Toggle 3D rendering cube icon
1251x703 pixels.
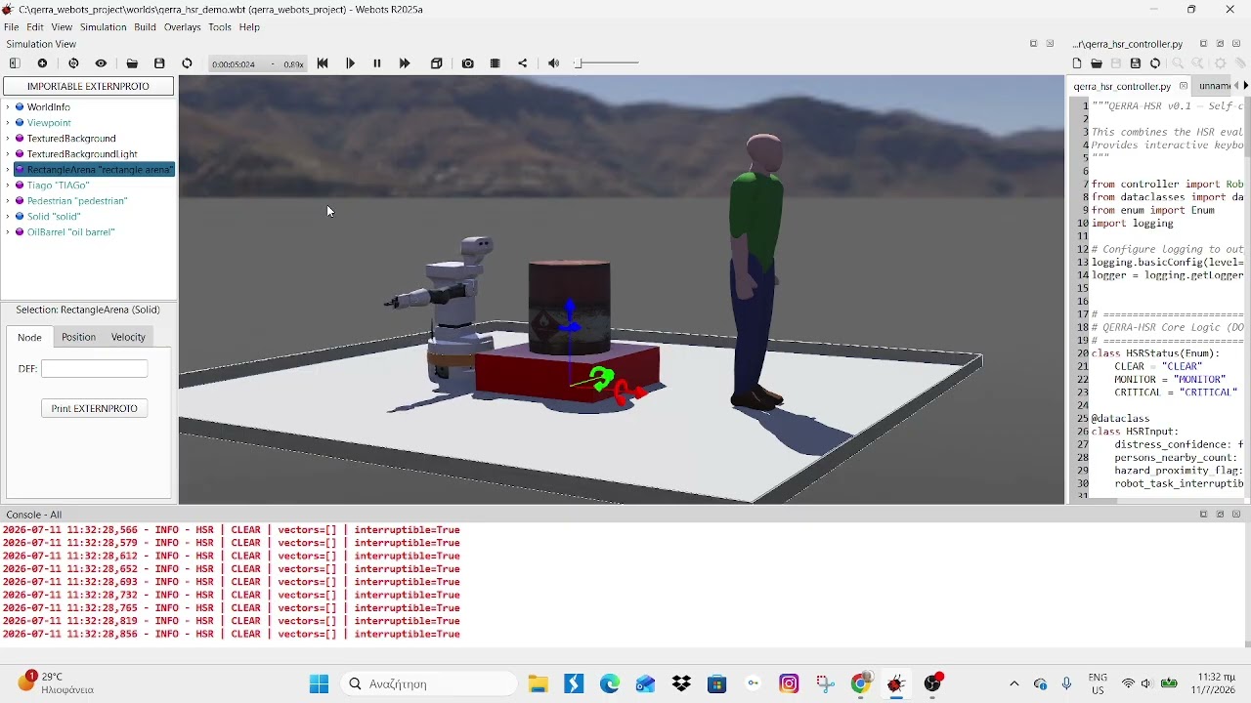(x=437, y=63)
